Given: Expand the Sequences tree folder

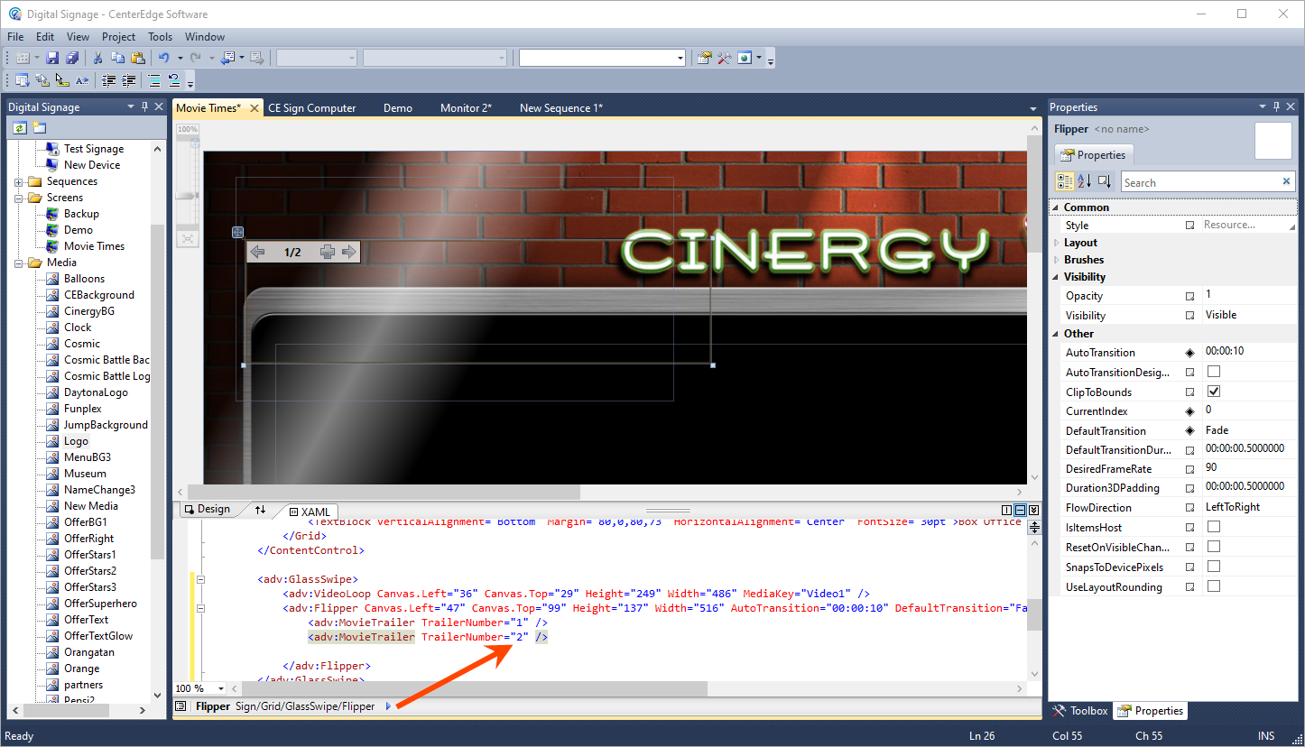Looking at the screenshot, I should coord(19,181).
